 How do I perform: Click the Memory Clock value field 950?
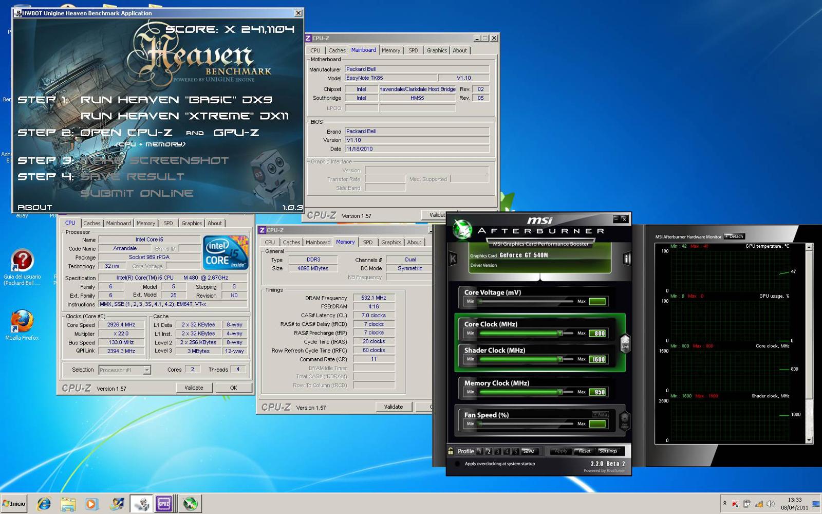599,392
